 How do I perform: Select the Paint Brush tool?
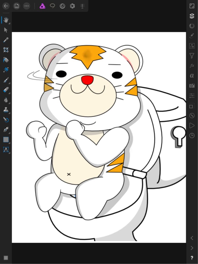pos(6,80)
